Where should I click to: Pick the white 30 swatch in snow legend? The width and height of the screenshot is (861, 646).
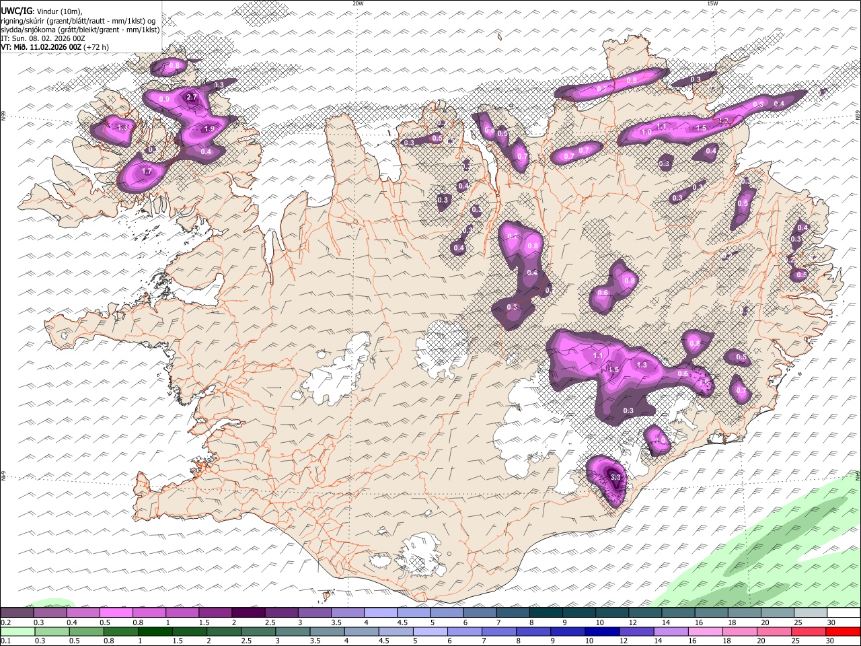point(844,612)
